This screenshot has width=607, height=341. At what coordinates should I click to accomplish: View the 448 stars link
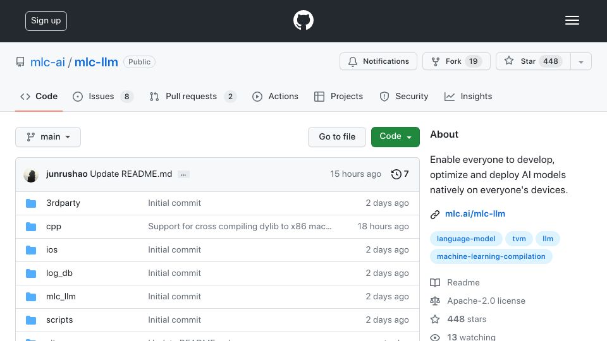458,320
